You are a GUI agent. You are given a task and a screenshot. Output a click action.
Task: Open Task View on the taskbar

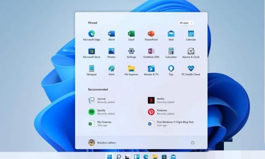click(x=128, y=157)
